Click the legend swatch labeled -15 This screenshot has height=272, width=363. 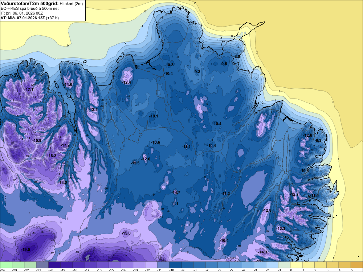(115, 265)
